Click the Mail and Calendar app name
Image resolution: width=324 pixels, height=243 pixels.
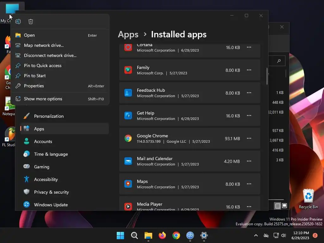[154, 159]
